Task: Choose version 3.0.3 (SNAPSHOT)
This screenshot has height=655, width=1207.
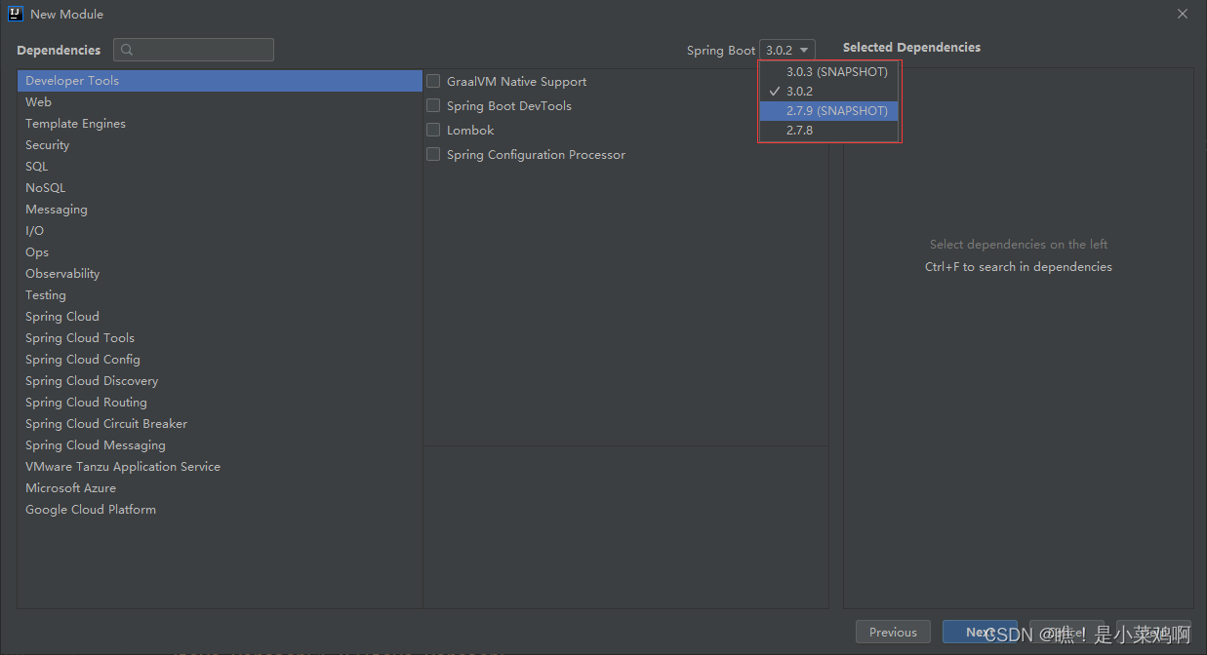Action: tap(828, 72)
